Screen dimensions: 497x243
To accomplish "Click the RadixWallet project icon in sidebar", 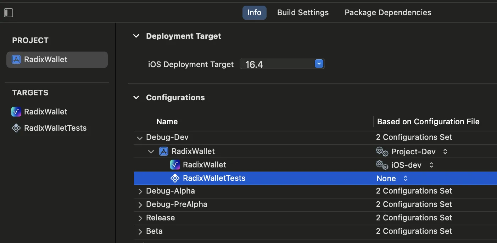I will click(16, 59).
